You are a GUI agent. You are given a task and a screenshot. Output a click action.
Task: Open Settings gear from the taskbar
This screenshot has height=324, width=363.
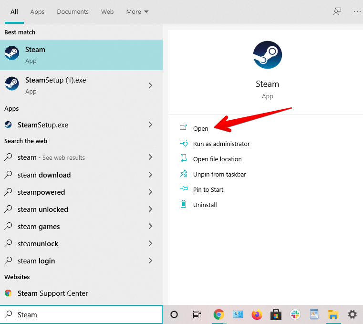[x=353, y=314]
